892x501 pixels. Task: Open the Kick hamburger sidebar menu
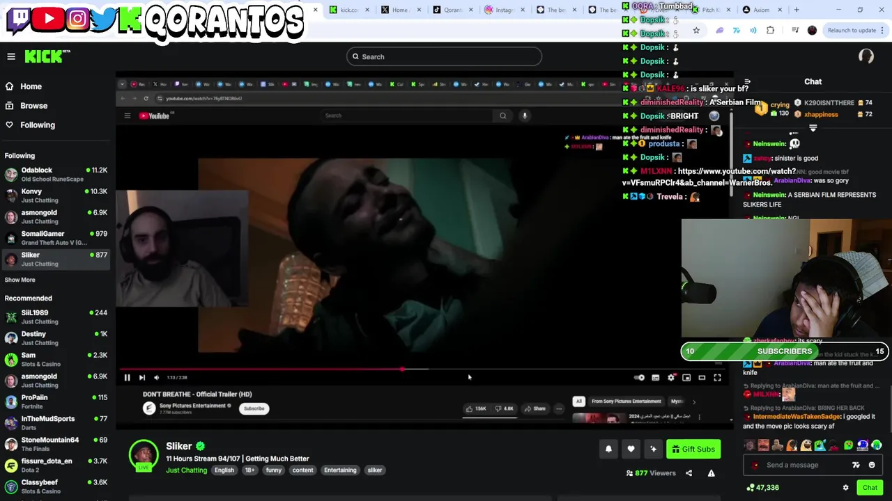point(11,56)
